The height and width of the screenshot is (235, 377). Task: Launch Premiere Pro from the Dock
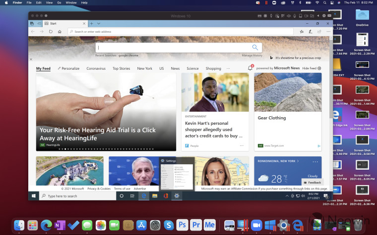pos(196,225)
